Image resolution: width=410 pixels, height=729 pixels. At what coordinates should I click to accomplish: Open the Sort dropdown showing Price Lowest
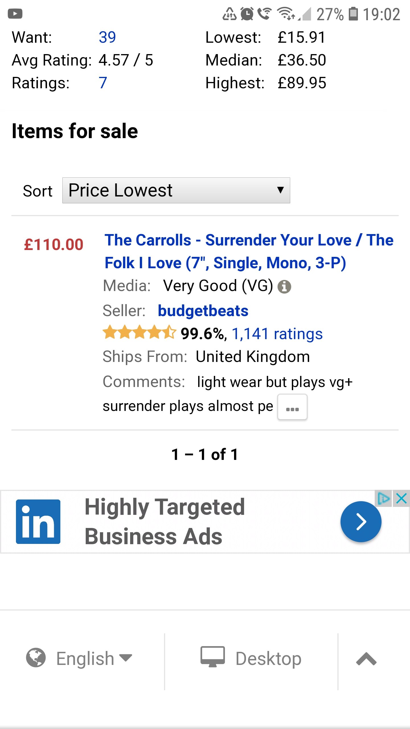[x=176, y=191]
